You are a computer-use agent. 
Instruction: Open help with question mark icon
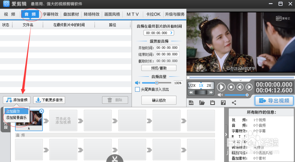pos(223,103)
